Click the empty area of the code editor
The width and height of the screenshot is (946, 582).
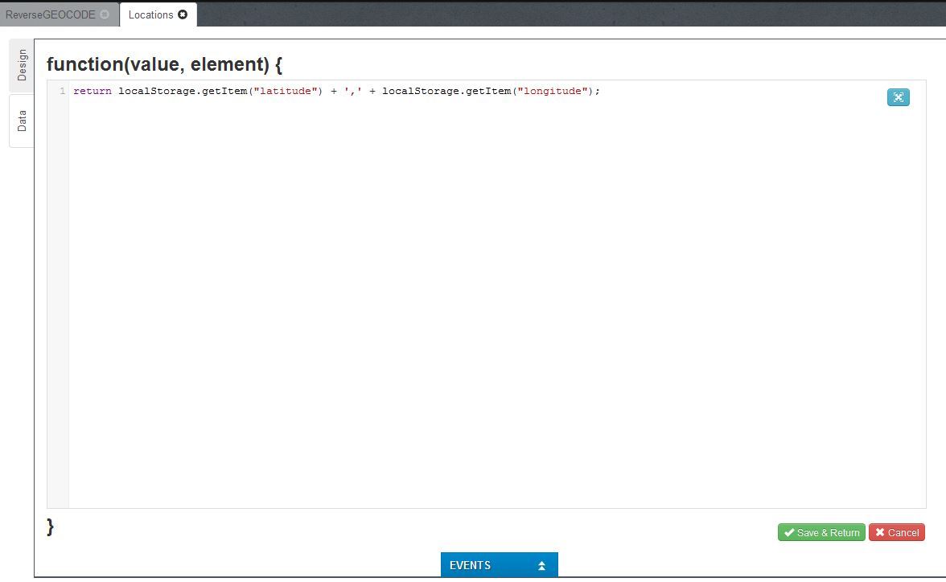483,305
